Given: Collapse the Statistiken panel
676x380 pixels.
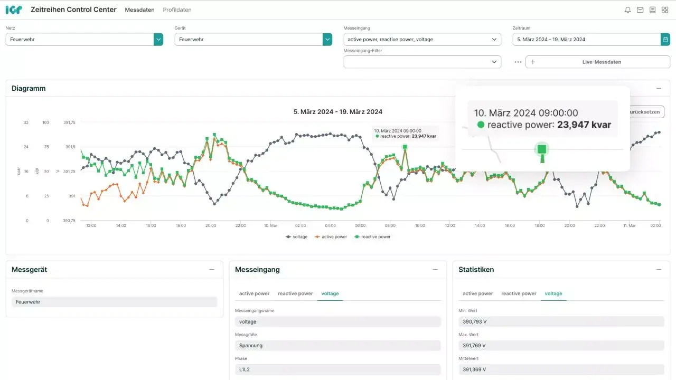Looking at the screenshot, I should pos(659,270).
